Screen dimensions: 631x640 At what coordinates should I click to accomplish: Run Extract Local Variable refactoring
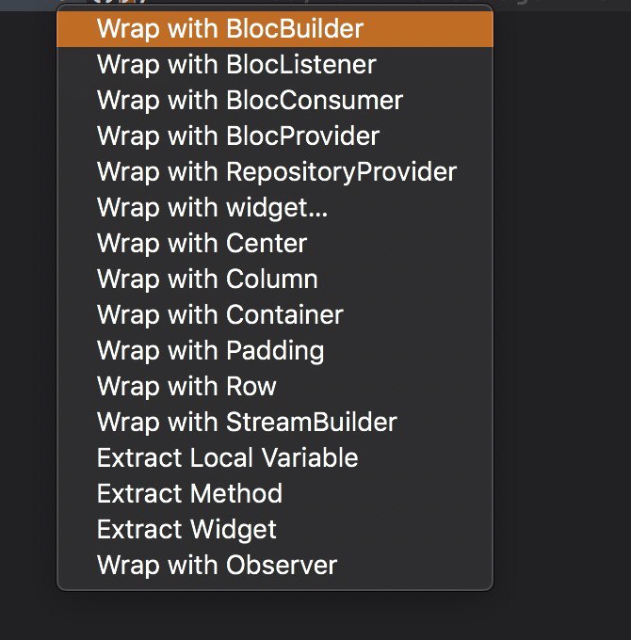(x=275, y=458)
